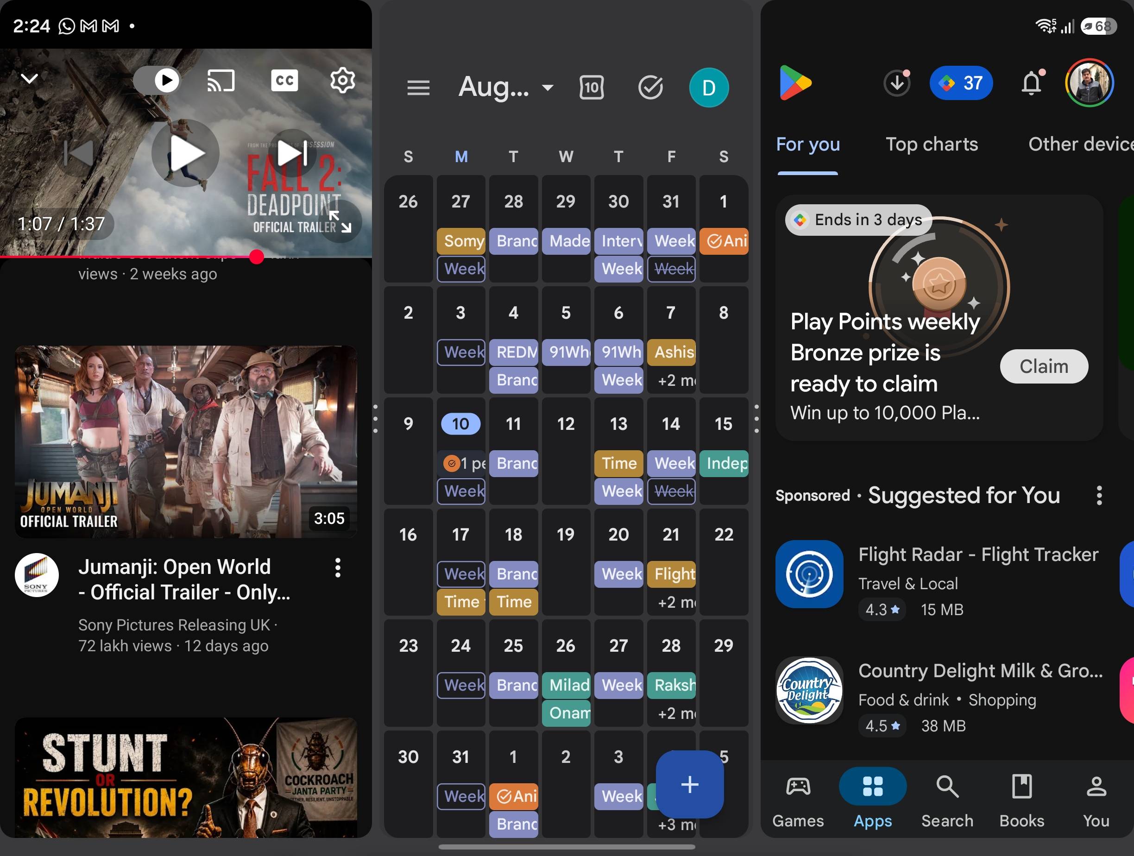Screen dimensions: 1134x856
Task: Open the Flight Radar app icon
Action: point(809,574)
